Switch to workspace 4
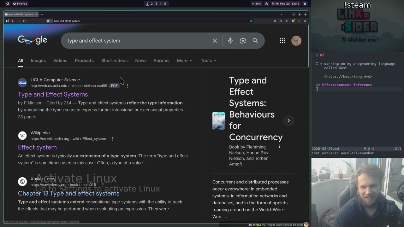404x227 pixels. point(161,4)
